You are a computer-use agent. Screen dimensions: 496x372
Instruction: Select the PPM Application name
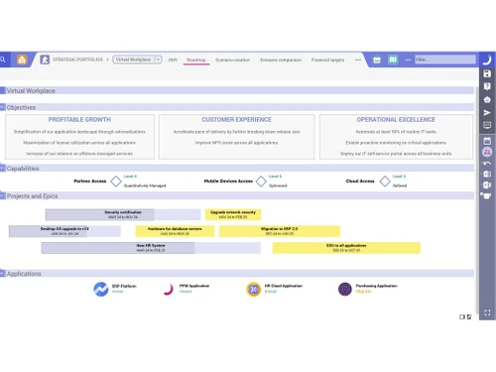(194, 286)
